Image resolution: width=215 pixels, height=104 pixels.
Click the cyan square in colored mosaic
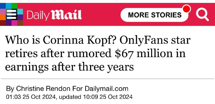click(x=20, y=11)
